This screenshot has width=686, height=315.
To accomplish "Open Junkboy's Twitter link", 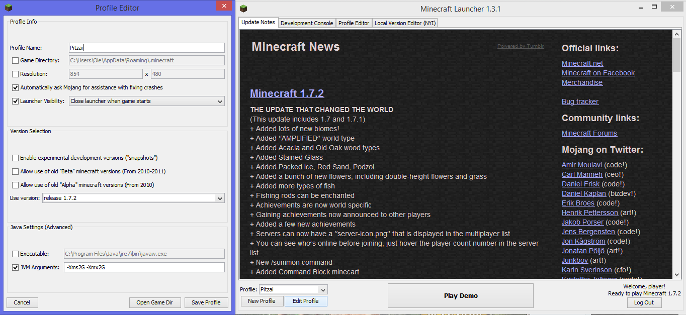I will [x=575, y=260].
